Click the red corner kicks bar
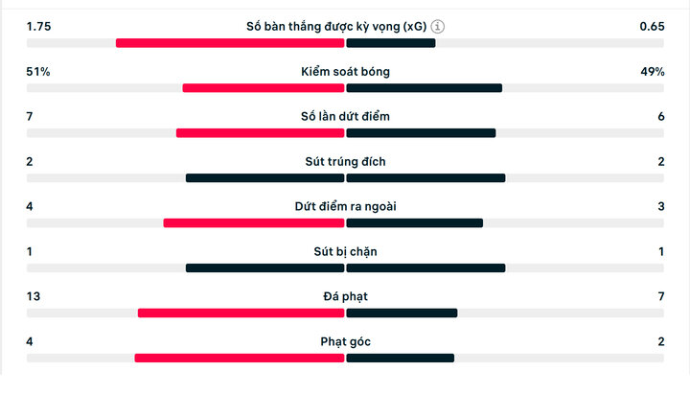This screenshot has height=394, width=690. point(240,359)
